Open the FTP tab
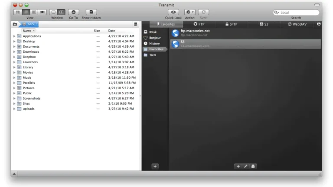This screenshot has height=187, width=333. 199,24
